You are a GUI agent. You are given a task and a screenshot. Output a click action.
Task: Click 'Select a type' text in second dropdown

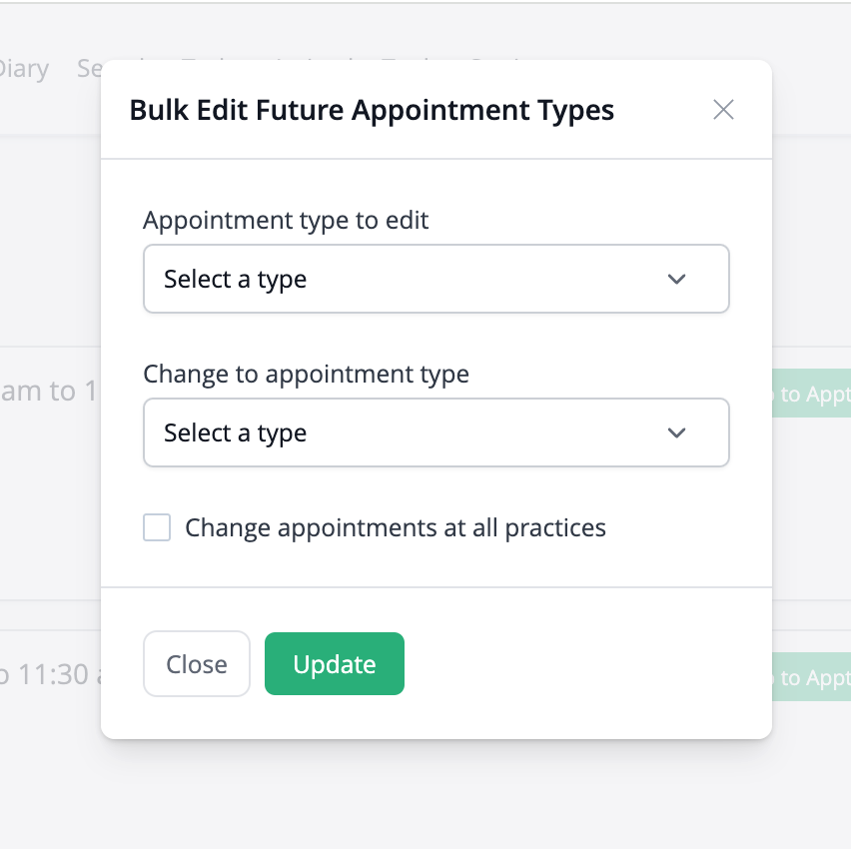tap(235, 433)
